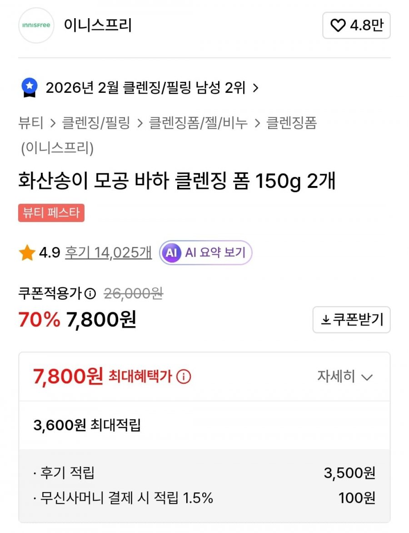
Task: Tap the info icon next to 쿠폰적용가
Action: pyautogui.click(x=90, y=294)
